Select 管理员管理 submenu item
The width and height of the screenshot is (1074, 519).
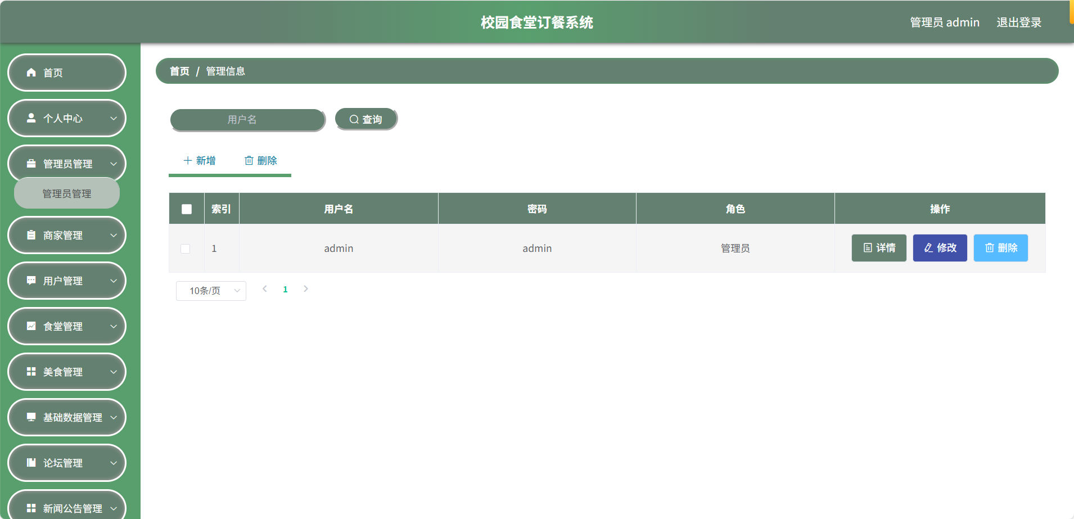tap(67, 193)
